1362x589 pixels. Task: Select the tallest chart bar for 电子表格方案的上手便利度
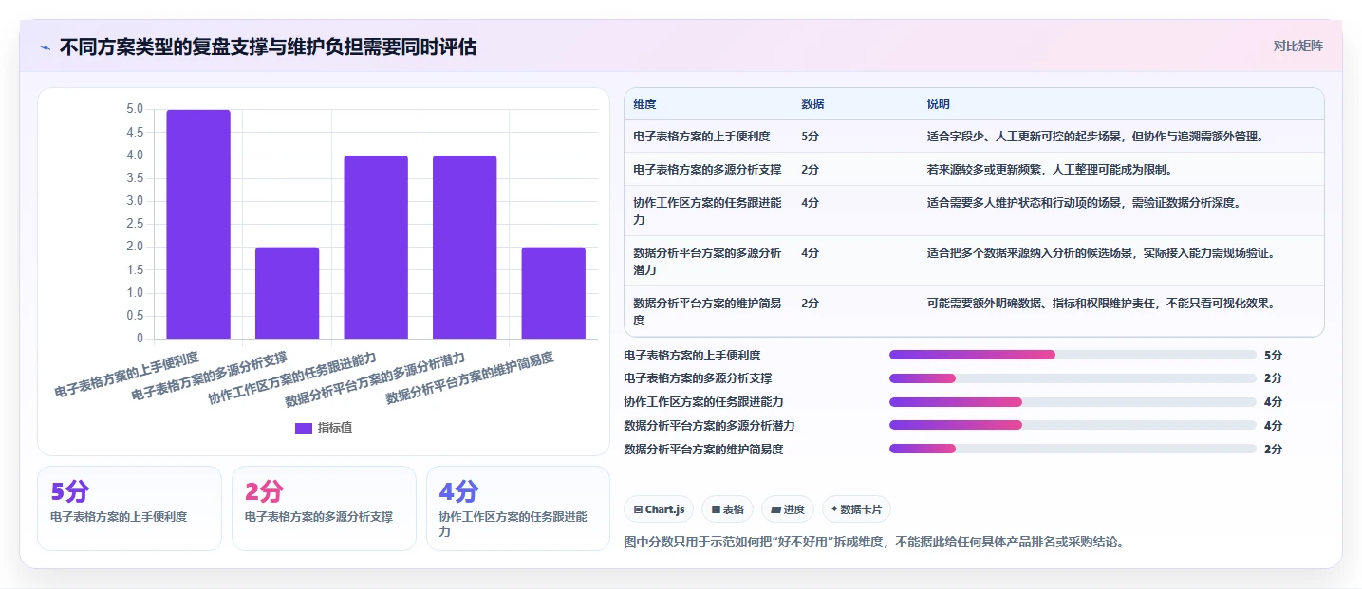[198, 224]
